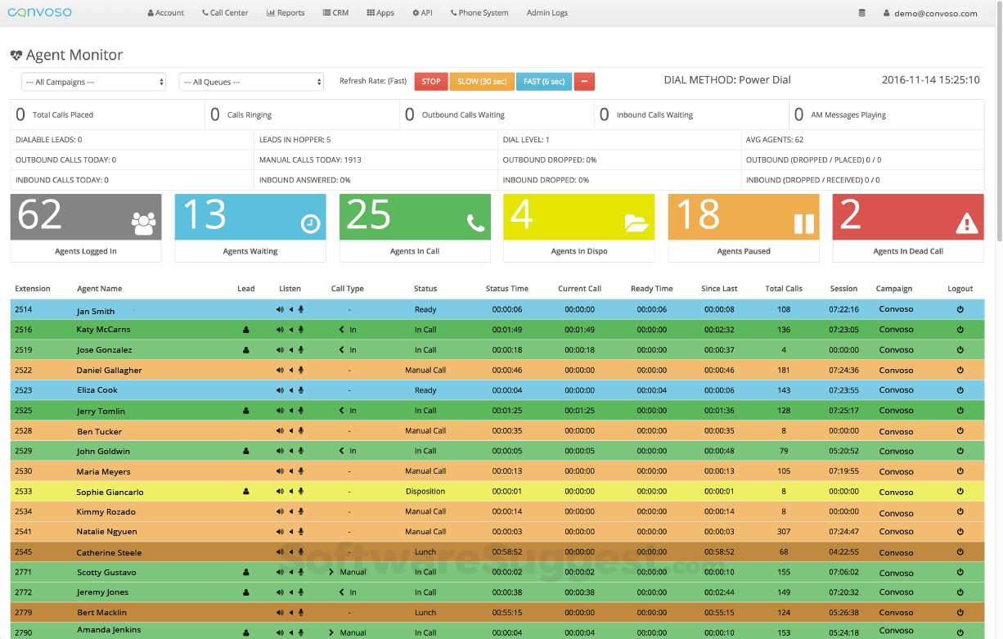This screenshot has height=639, width=1003.
Task: Click the red minus pause-refresh control
Action: click(x=584, y=81)
